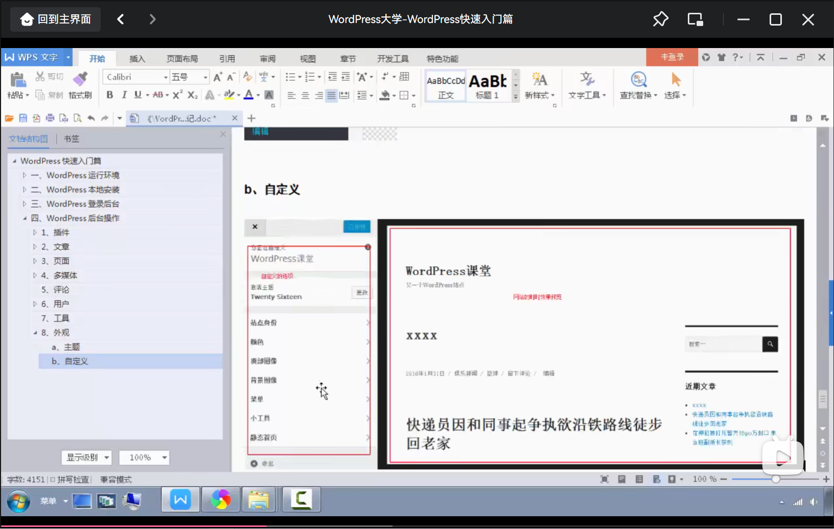The width and height of the screenshot is (834, 529).
Task: Select a、主题 in document outline
Action: click(x=65, y=347)
